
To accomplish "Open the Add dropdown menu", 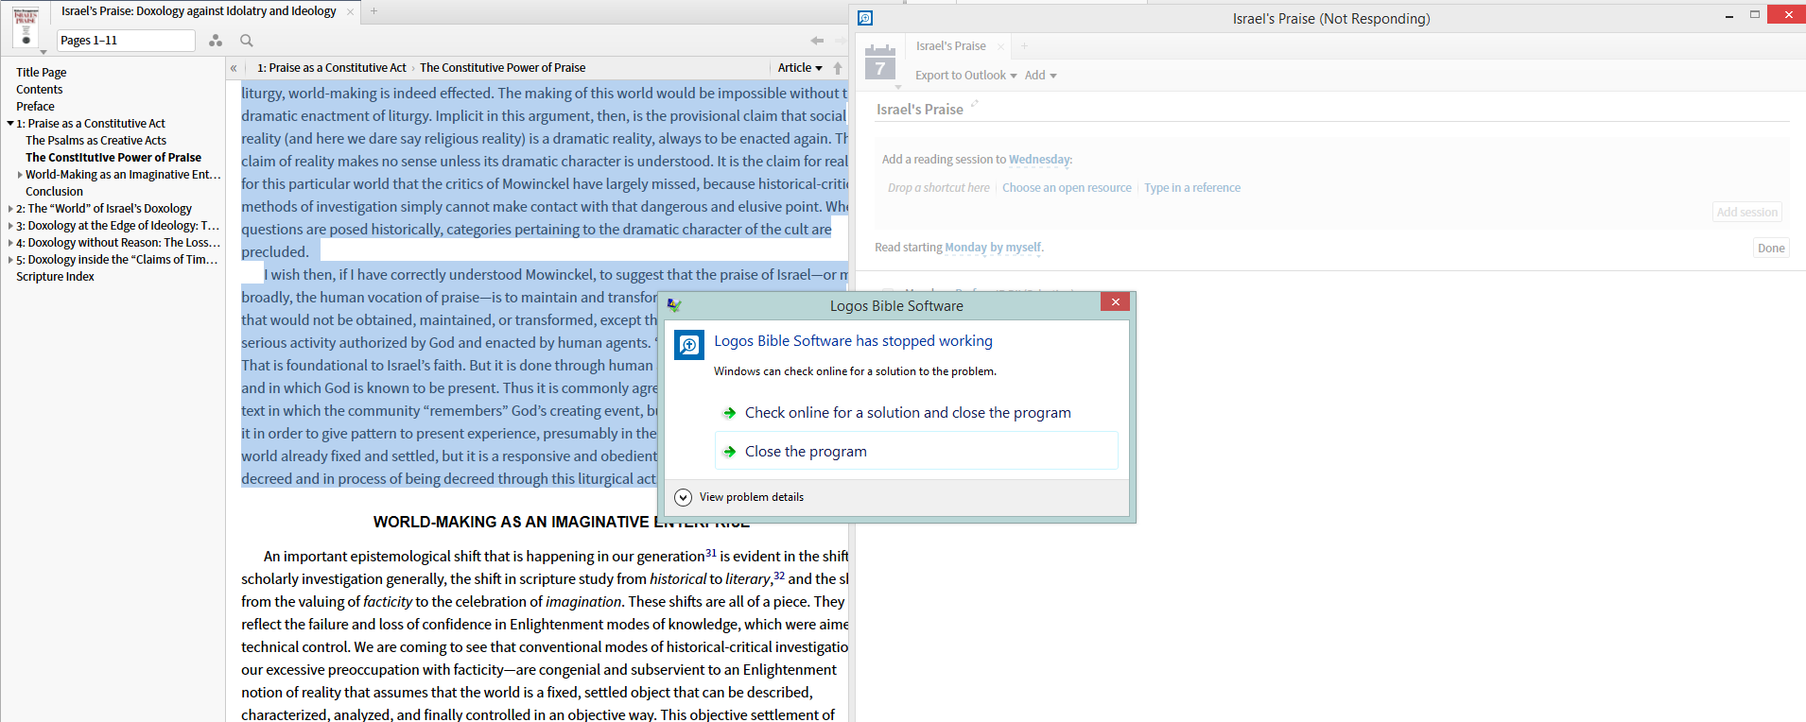I will click(x=1040, y=76).
